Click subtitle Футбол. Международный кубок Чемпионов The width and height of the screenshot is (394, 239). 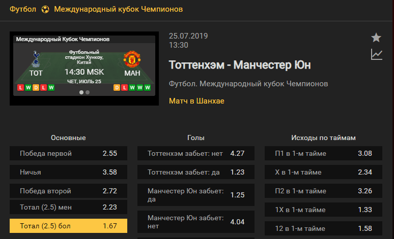248,84
